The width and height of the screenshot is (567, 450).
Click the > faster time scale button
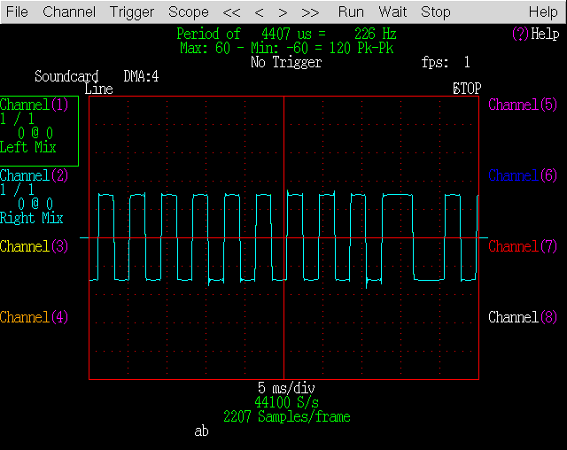[283, 12]
